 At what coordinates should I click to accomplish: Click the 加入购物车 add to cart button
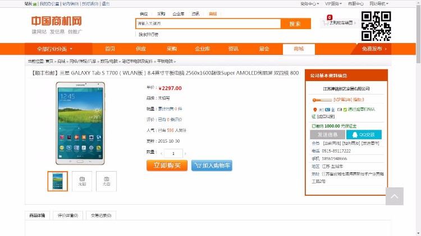(212, 166)
